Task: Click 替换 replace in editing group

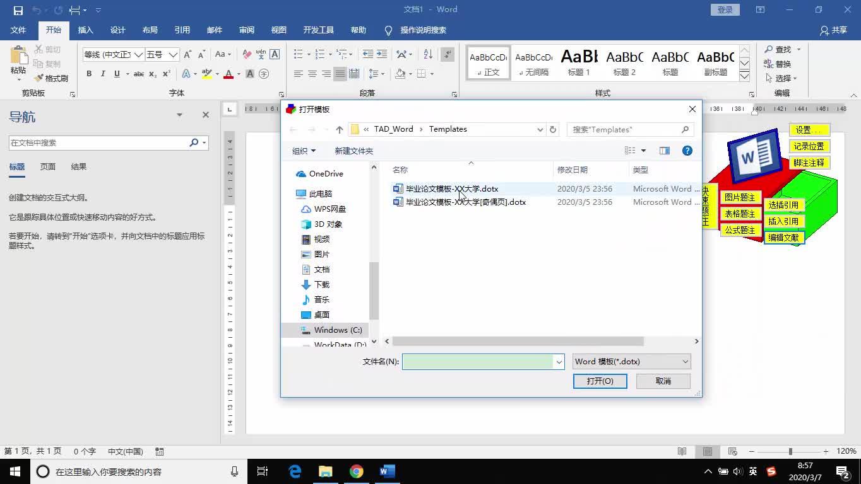Action: point(778,64)
